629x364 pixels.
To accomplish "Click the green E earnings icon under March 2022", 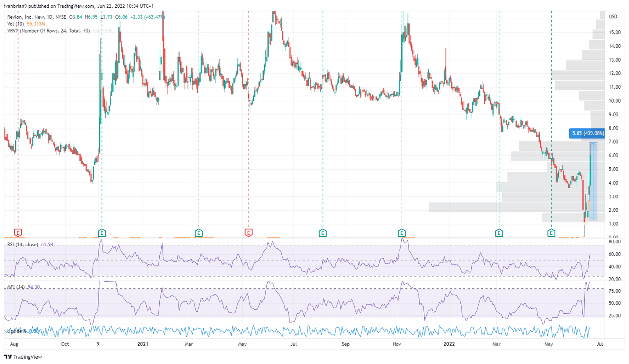I will (499, 233).
